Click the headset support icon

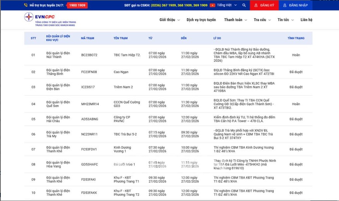tap(26, 5)
